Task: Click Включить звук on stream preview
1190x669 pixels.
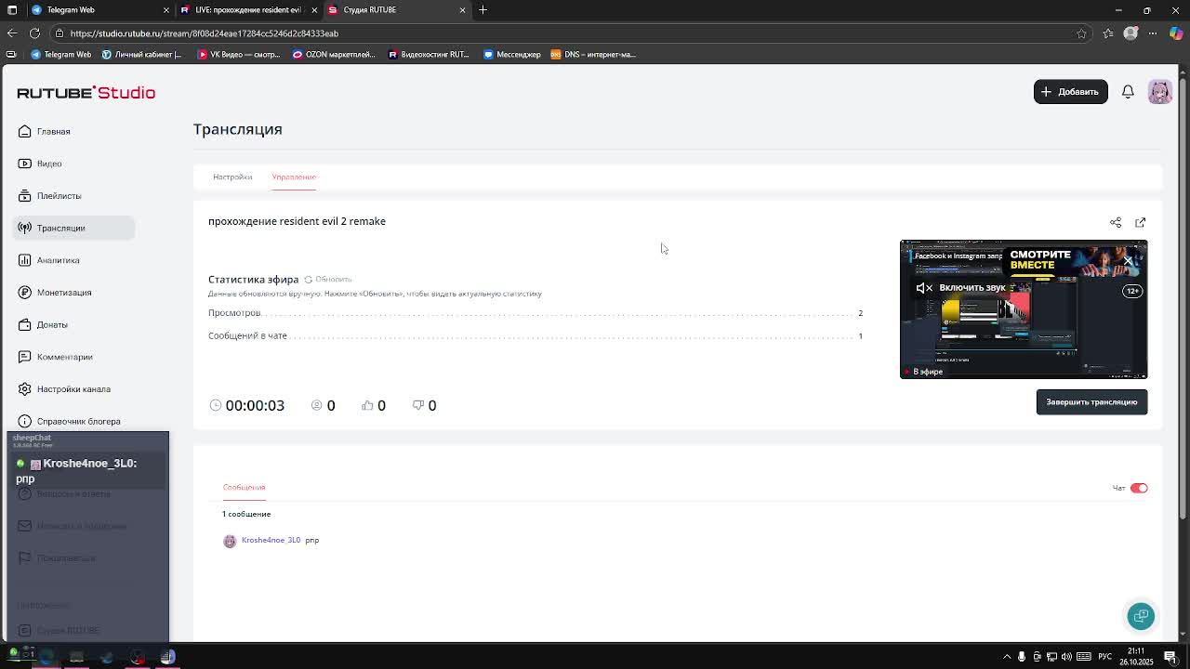Action: coord(961,288)
